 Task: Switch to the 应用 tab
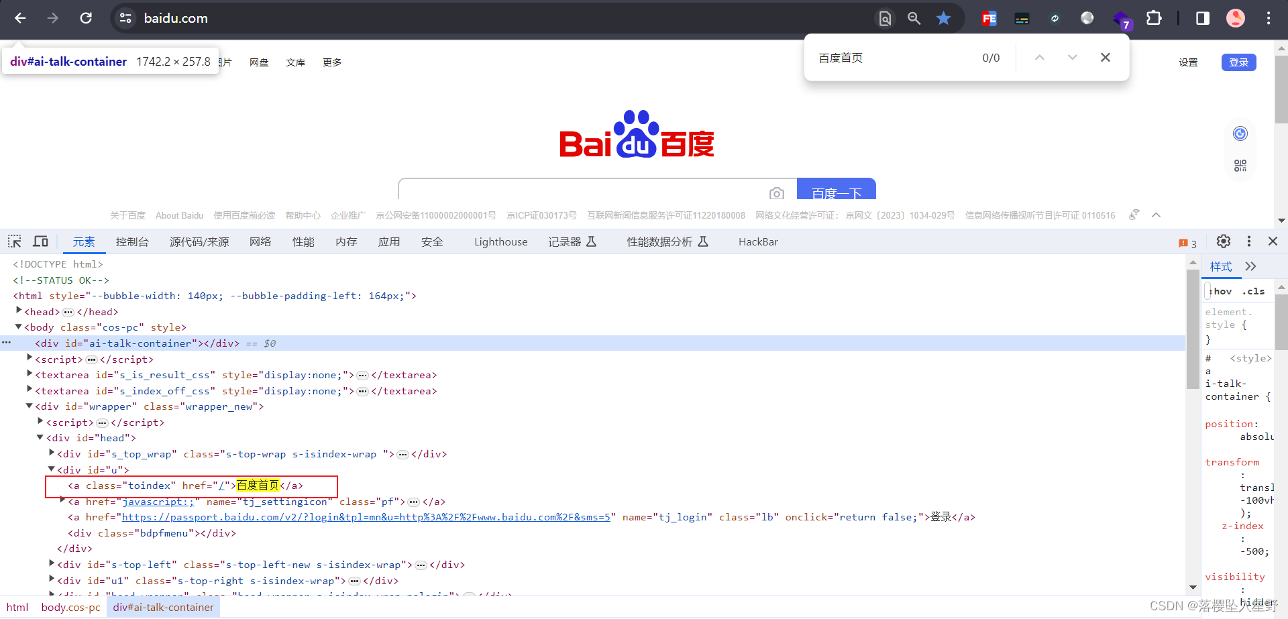(x=389, y=241)
